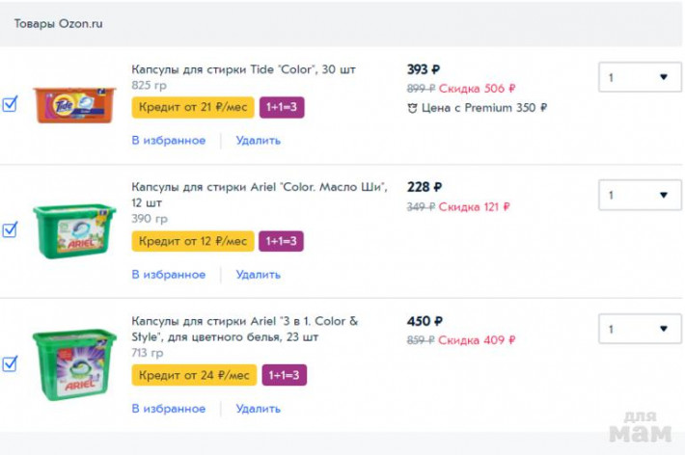Open quantity dropdown for Ariel 3 в 1

click(x=640, y=329)
